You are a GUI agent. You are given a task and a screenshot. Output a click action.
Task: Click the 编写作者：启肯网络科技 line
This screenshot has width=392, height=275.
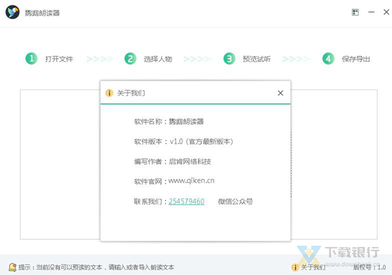(172, 161)
